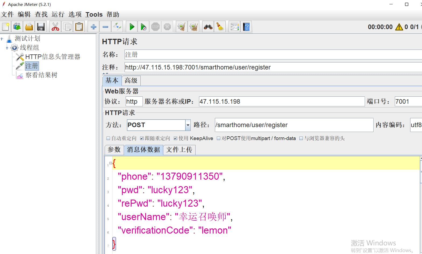Image resolution: width=422 pixels, height=254 pixels.
Task: Open Search with binoculars icon
Action: tap(208, 27)
